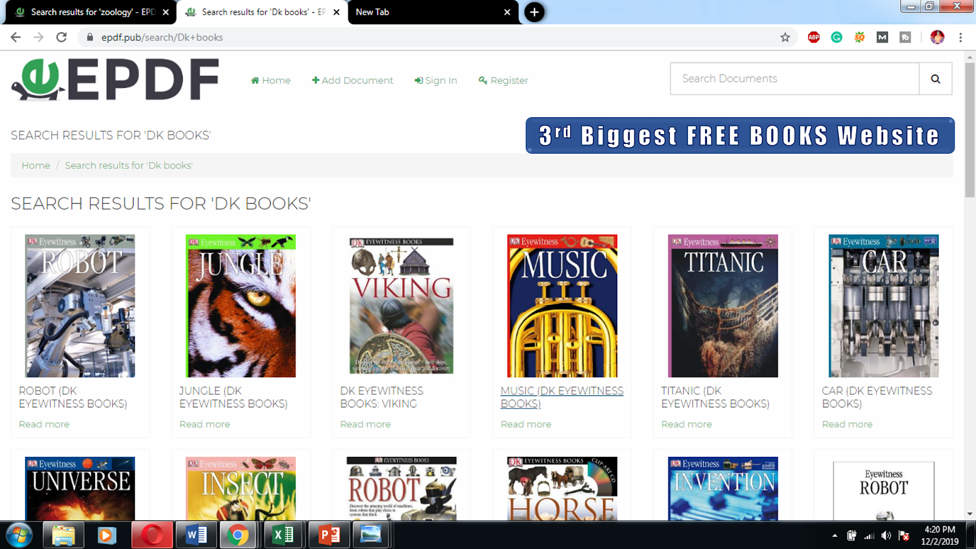
Task: Switch to the New Tab tab
Action: point(427,12)
